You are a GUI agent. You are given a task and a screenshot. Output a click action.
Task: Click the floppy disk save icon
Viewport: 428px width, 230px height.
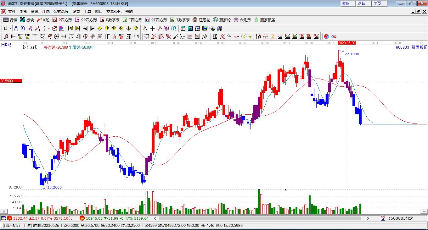coord(205,28)
